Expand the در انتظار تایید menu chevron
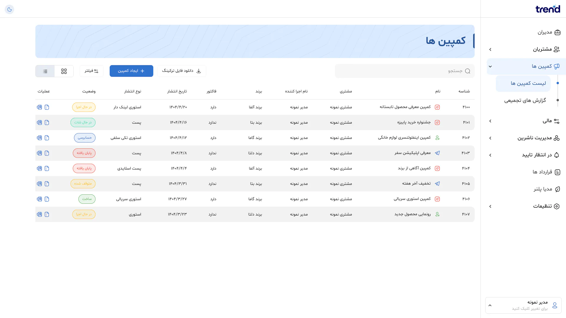The width and height of the screenshot is (566, 318). [x=490, y=155]
